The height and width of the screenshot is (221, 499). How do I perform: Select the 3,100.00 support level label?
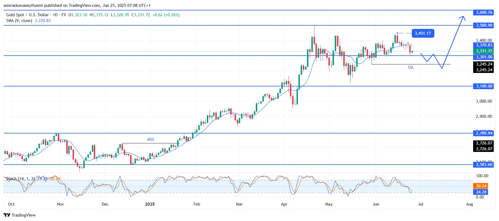pos(484,86)
